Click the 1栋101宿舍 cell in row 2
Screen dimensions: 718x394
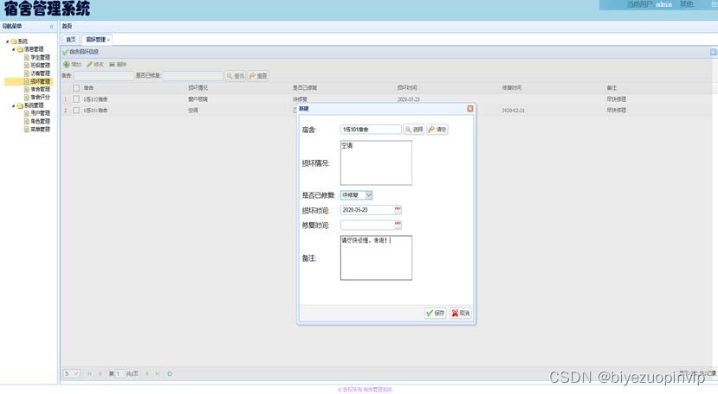[x=95, y=110]
